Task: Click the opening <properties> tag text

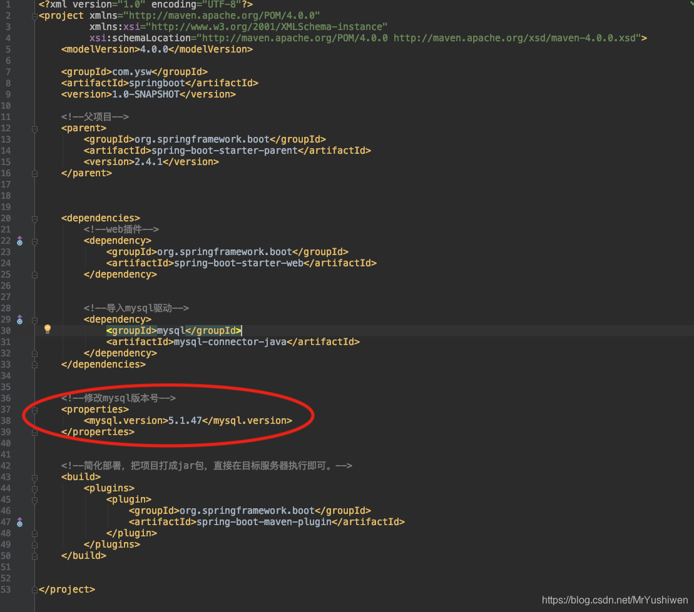Action: pos(95,409)
